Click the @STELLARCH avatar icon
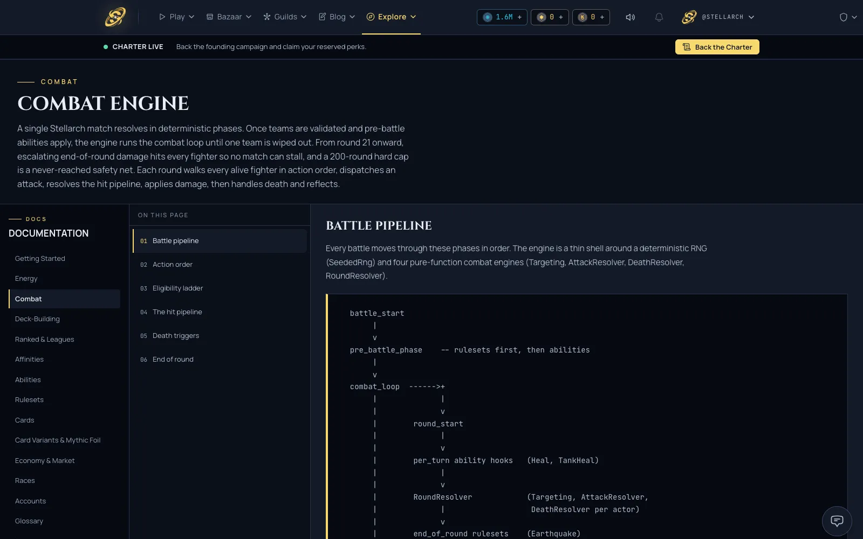Viewport: 863px width, 539px height. click(689, 17)
